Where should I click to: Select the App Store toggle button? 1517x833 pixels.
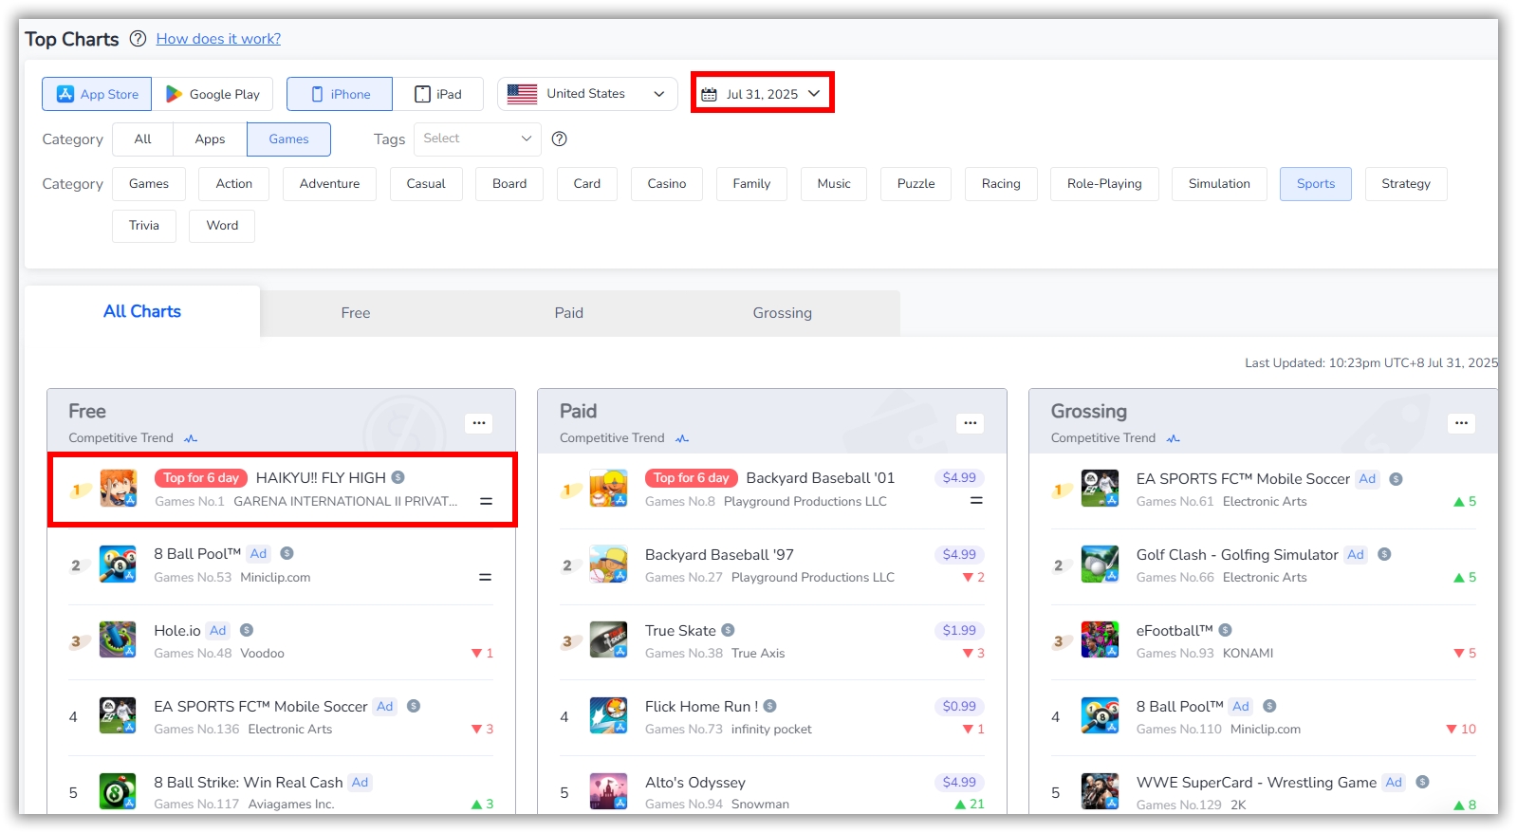(x=97, y=94)
